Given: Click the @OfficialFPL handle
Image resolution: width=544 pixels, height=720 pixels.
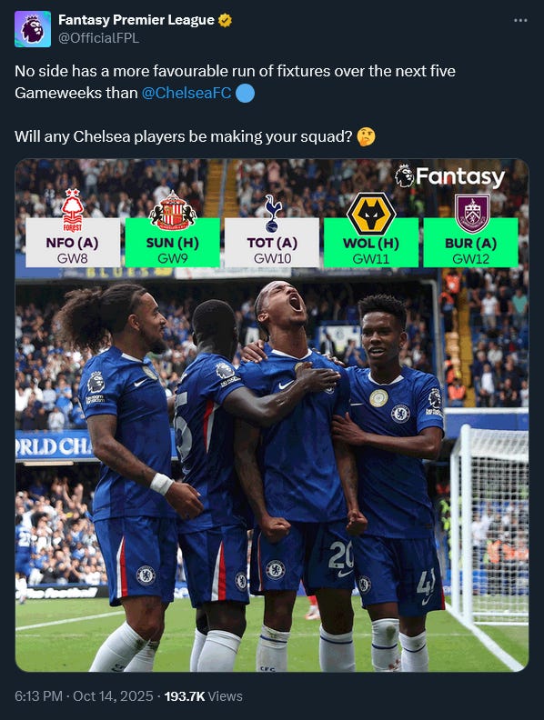Looking at the screenshot, I should (98, 38).
